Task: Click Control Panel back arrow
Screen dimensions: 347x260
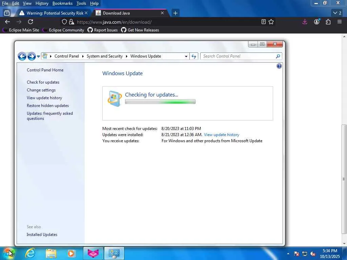Action: click(22, 56)
